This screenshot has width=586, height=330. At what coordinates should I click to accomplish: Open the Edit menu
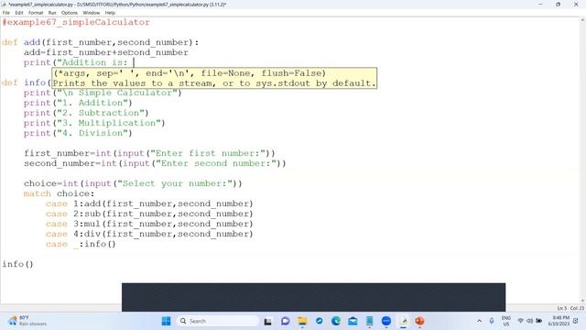[x=19, y=13]
